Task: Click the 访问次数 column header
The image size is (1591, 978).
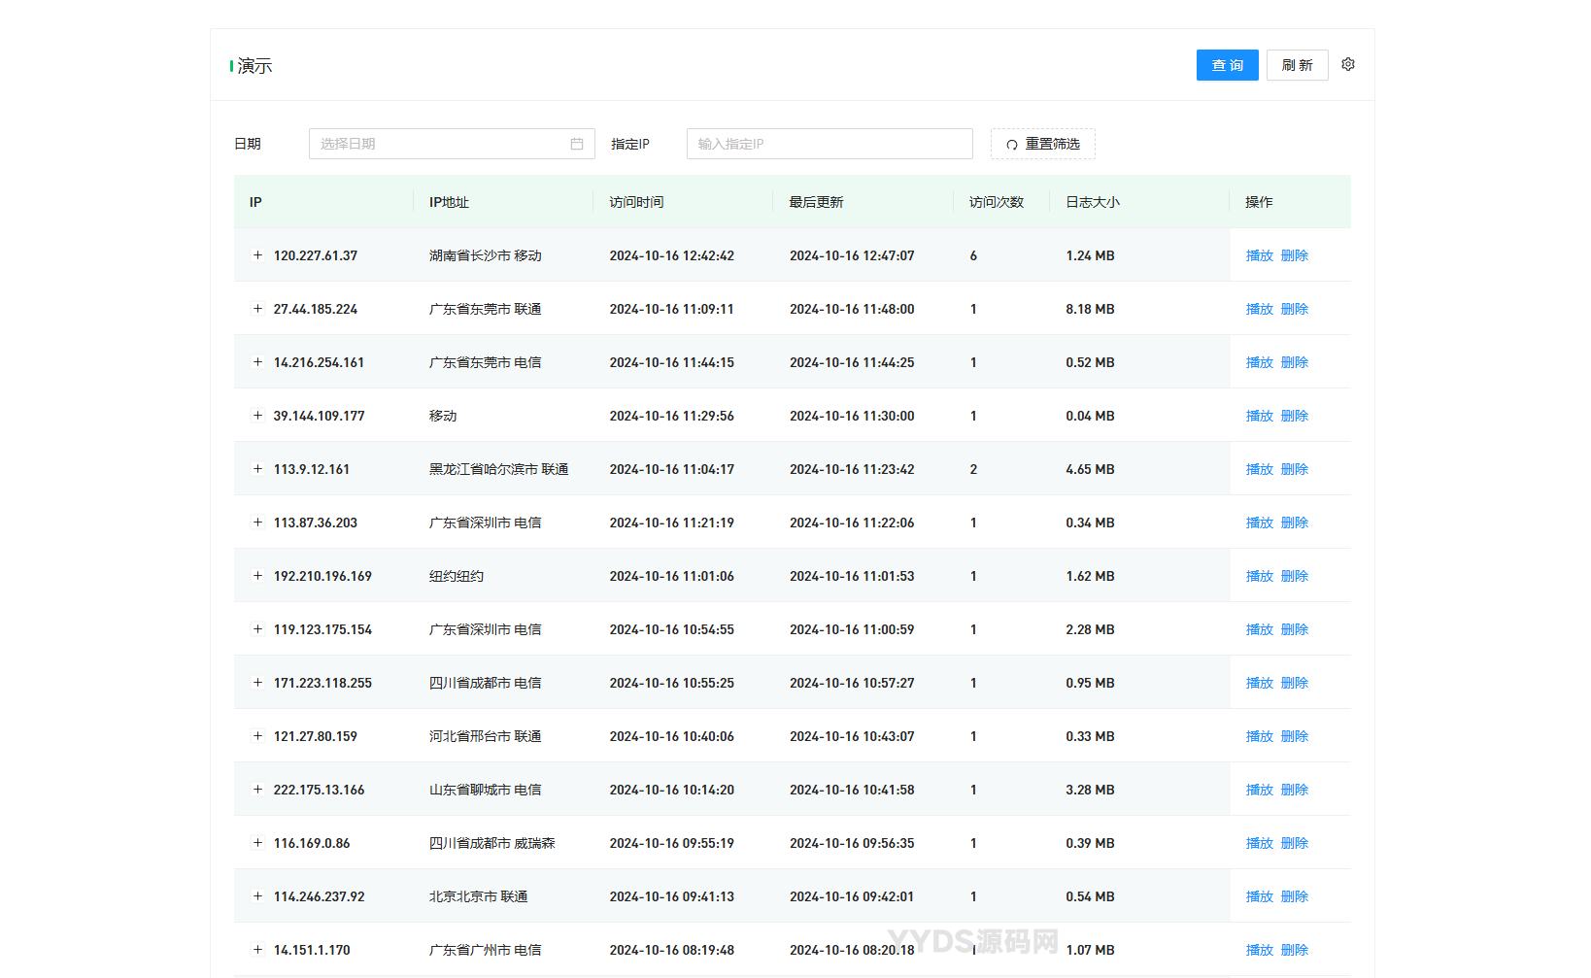Action: pos(996,202)
